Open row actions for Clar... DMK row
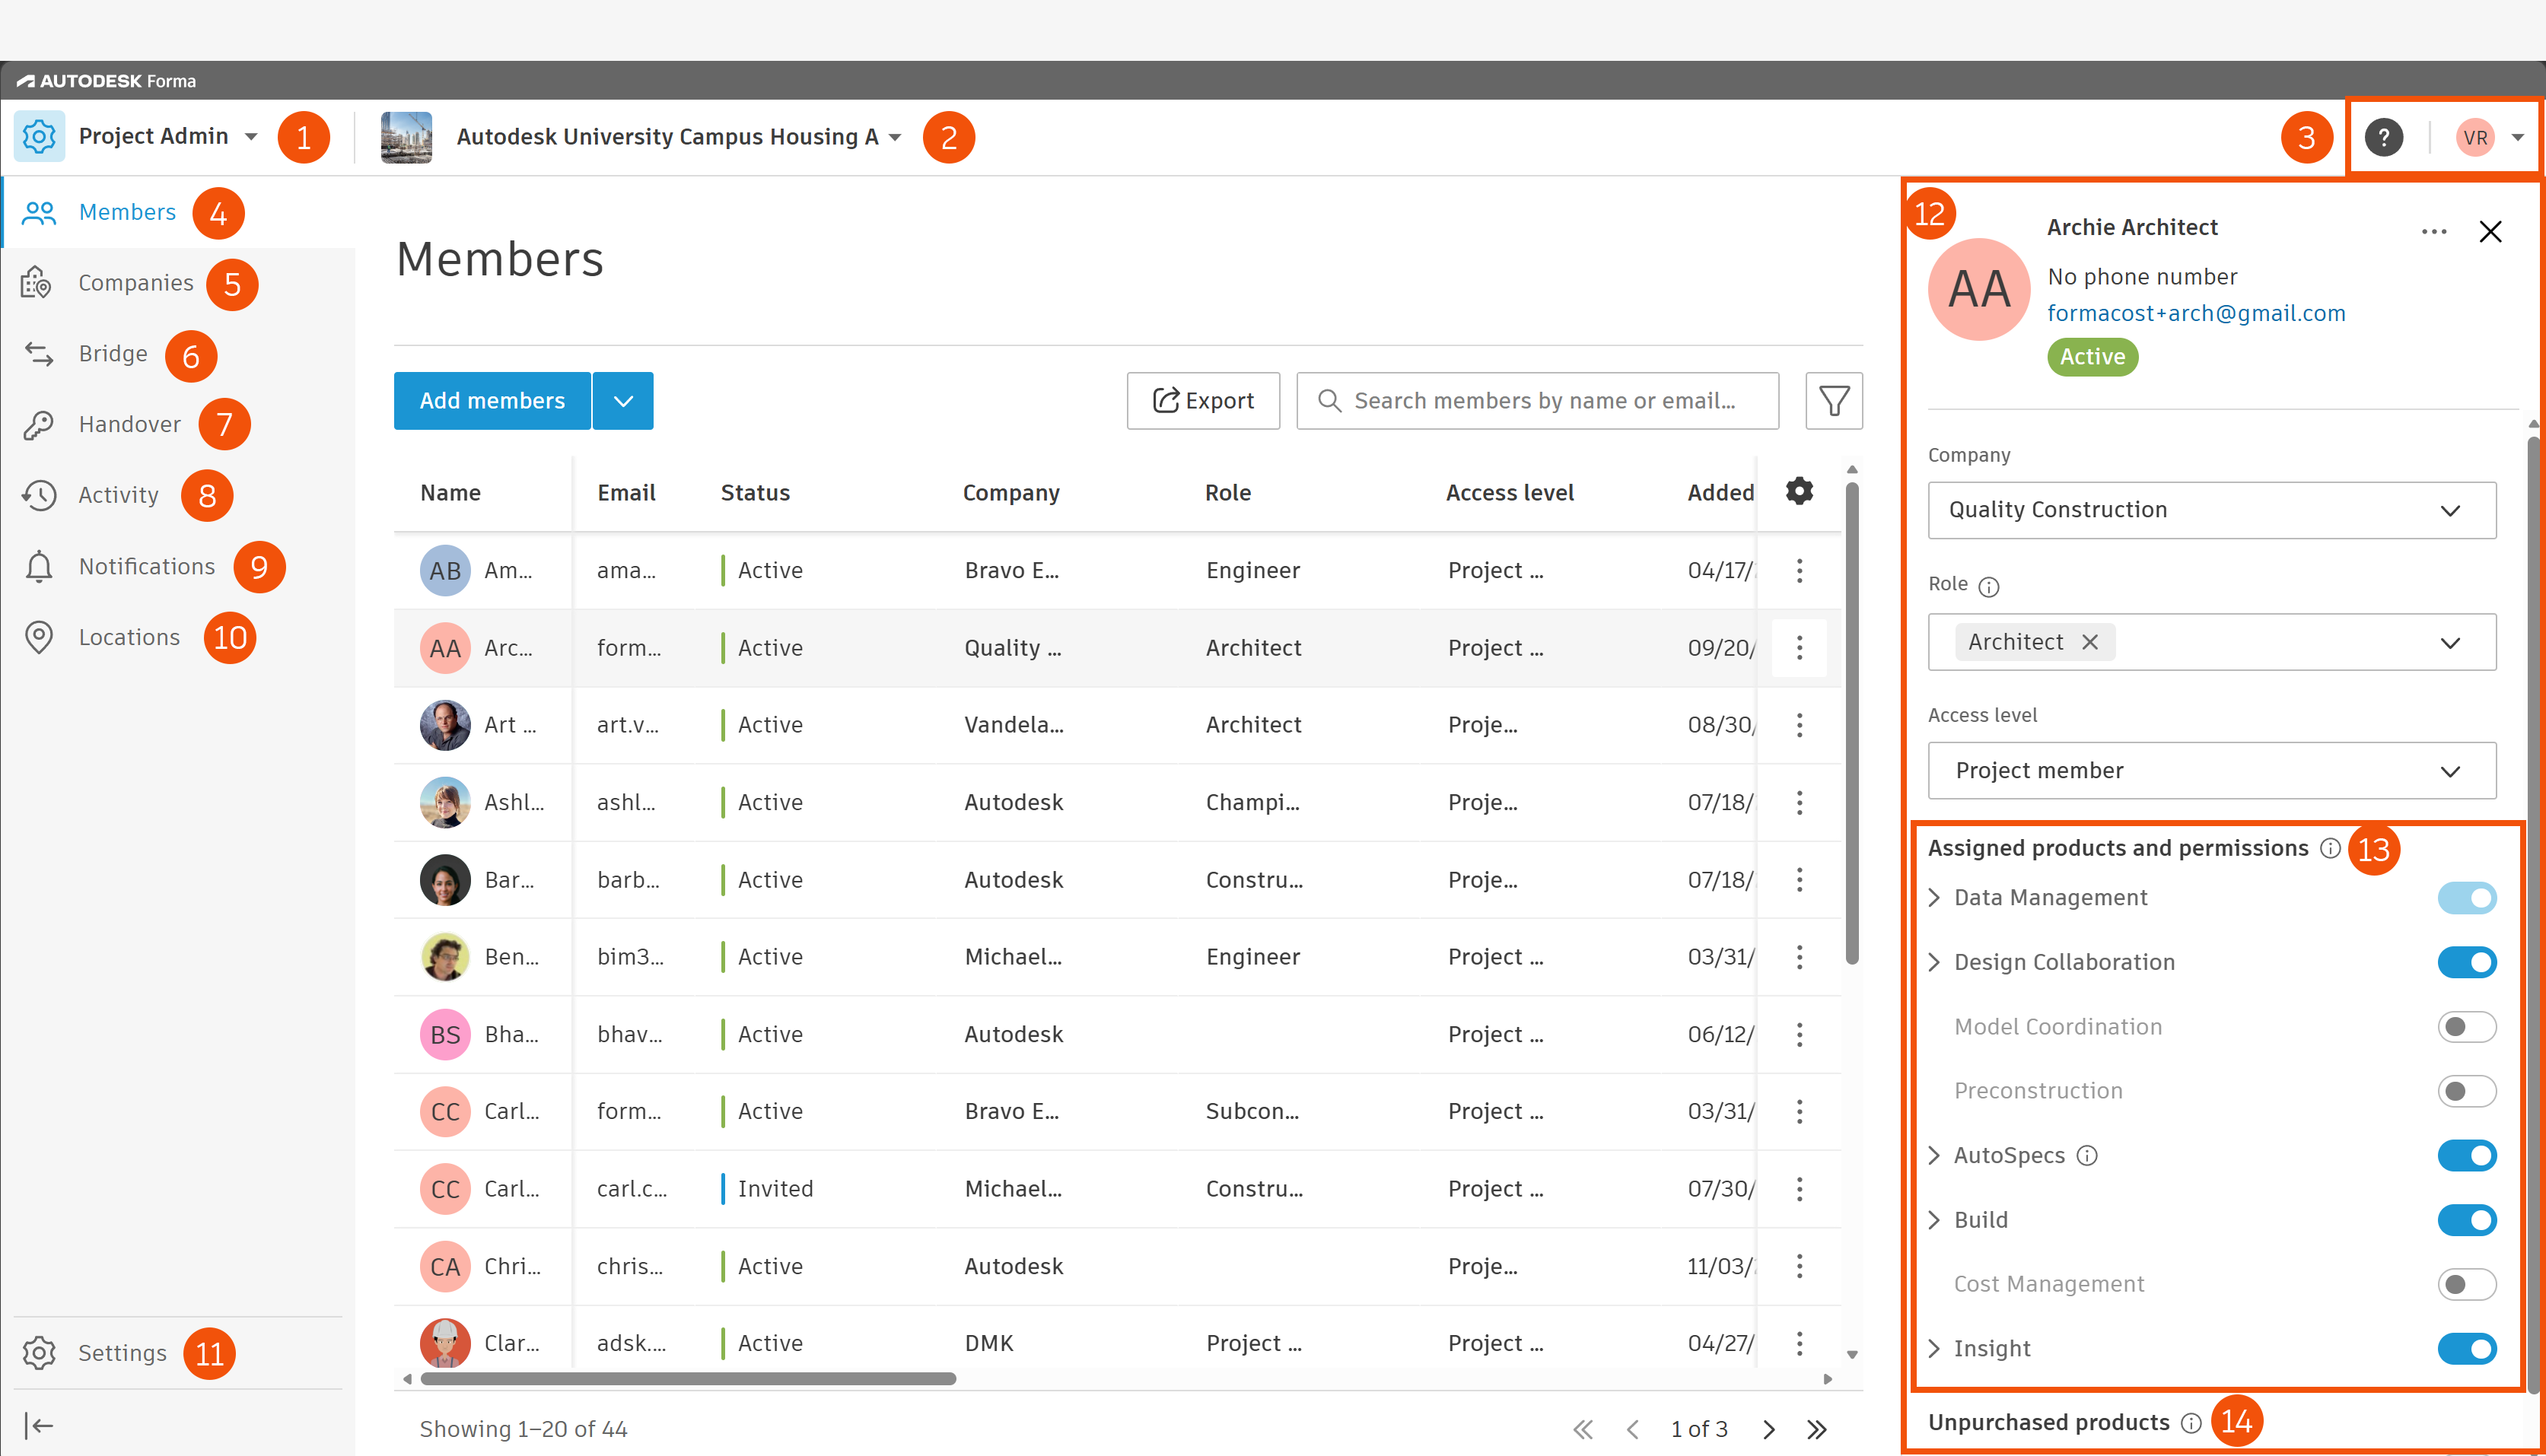Image resolution: width=2546 pixels, height=1456 pixels. click(x=1799, y=1343)
